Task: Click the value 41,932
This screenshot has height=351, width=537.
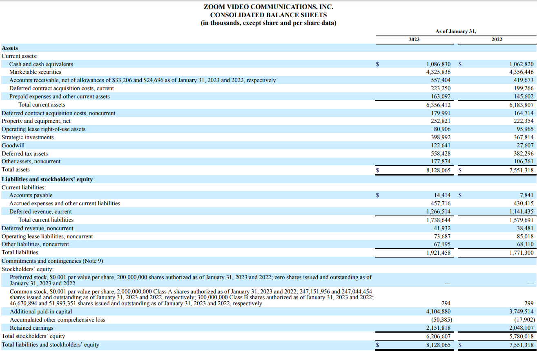Action: 442,228
